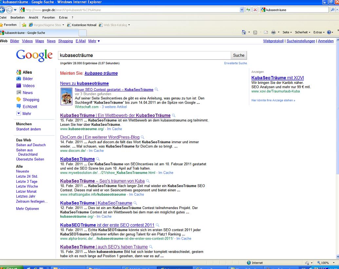The image size is (339, 269).
Task: Select the Echtzeit speech bubble icon in sidebar
Action: pos(19,106)
